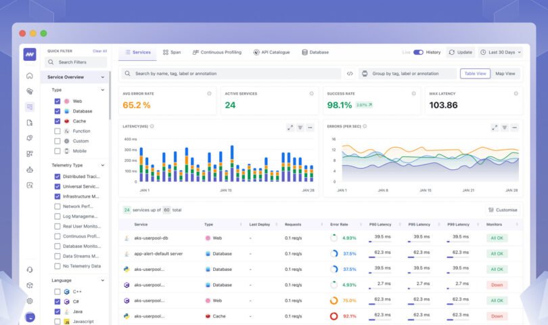548x325 pixels.
Task: Click the code query icon beside search
Action: (x=350, y=74)
